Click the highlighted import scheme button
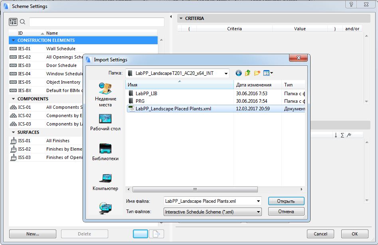This screenshot has height=245, width=378. 141,234
